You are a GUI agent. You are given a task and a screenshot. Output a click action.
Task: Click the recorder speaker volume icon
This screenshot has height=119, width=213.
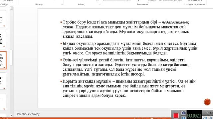[x=205, y=118]
